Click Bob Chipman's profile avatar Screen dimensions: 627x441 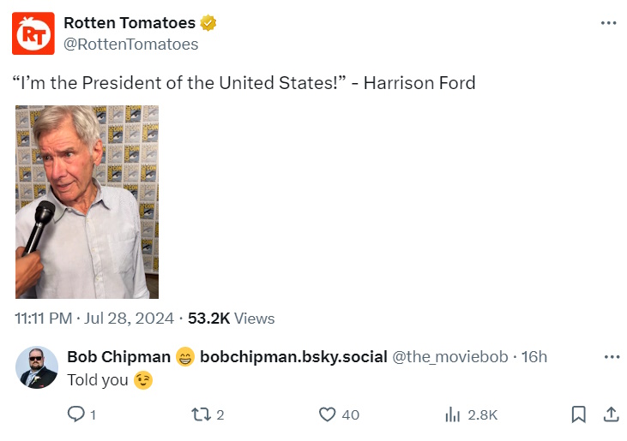click(37, 367)
